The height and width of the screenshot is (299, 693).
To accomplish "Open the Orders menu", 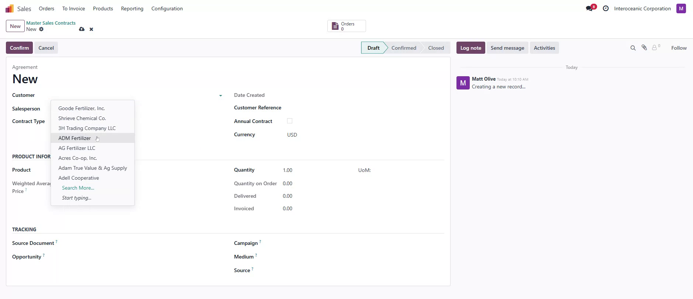I will click(x=46, y=8).
